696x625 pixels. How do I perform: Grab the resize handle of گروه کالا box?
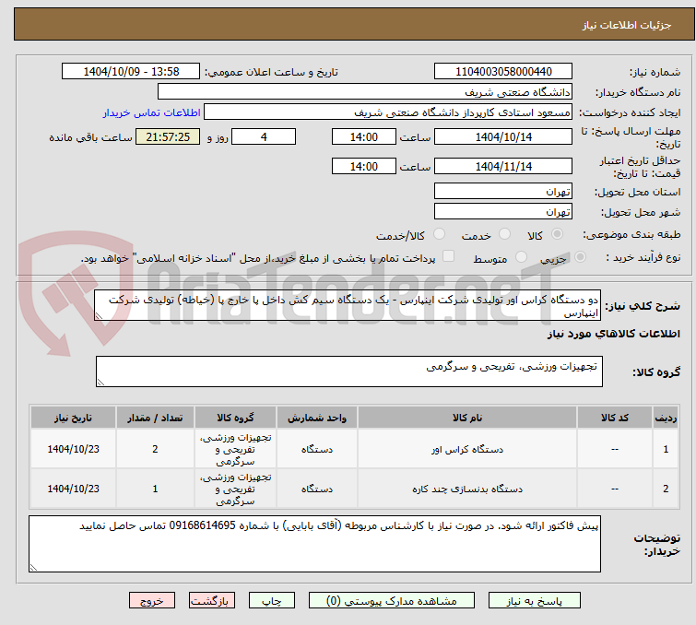point(100,383)
